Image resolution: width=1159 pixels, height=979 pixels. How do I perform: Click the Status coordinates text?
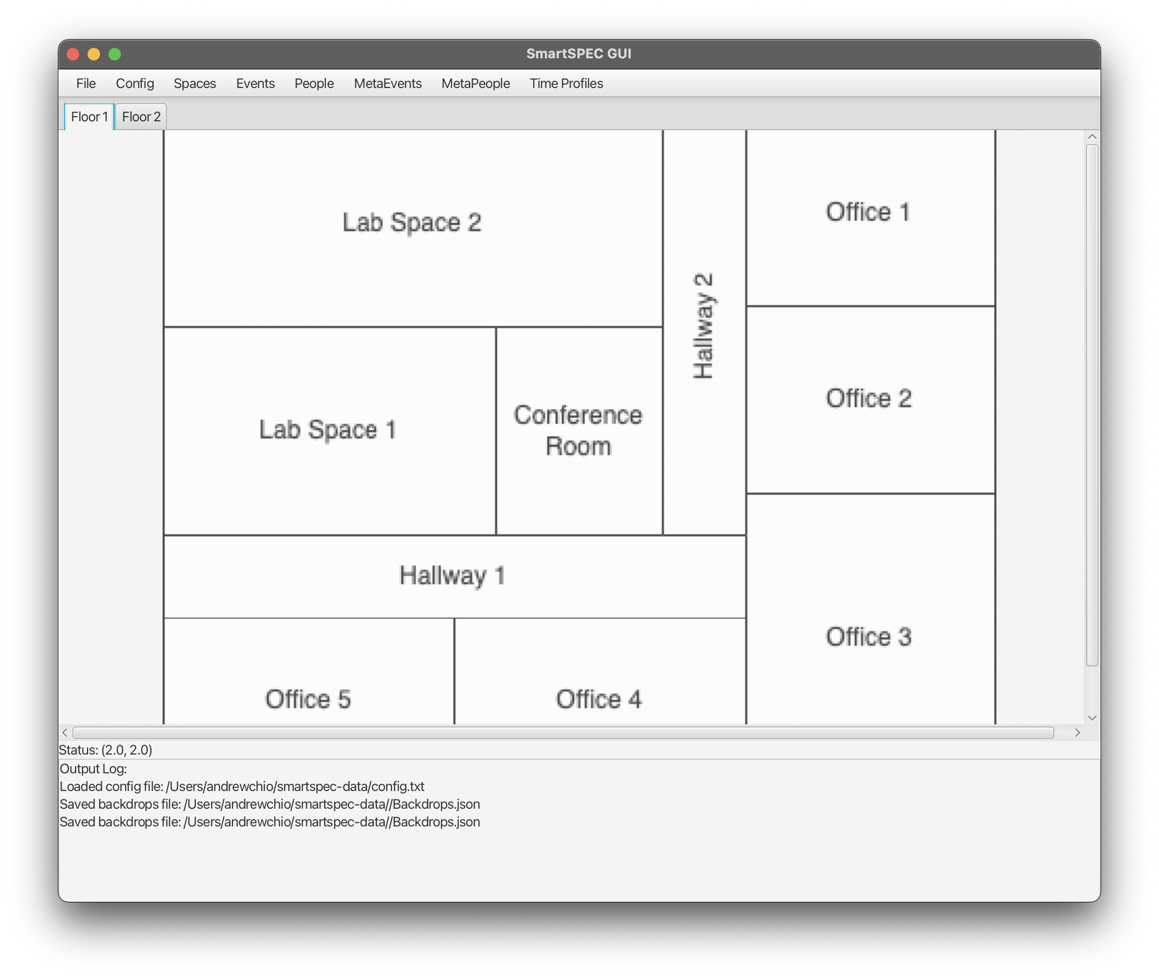point(105,750)
